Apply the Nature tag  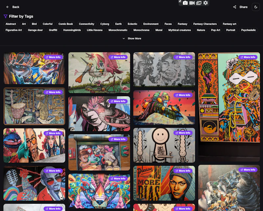[201, 30]
